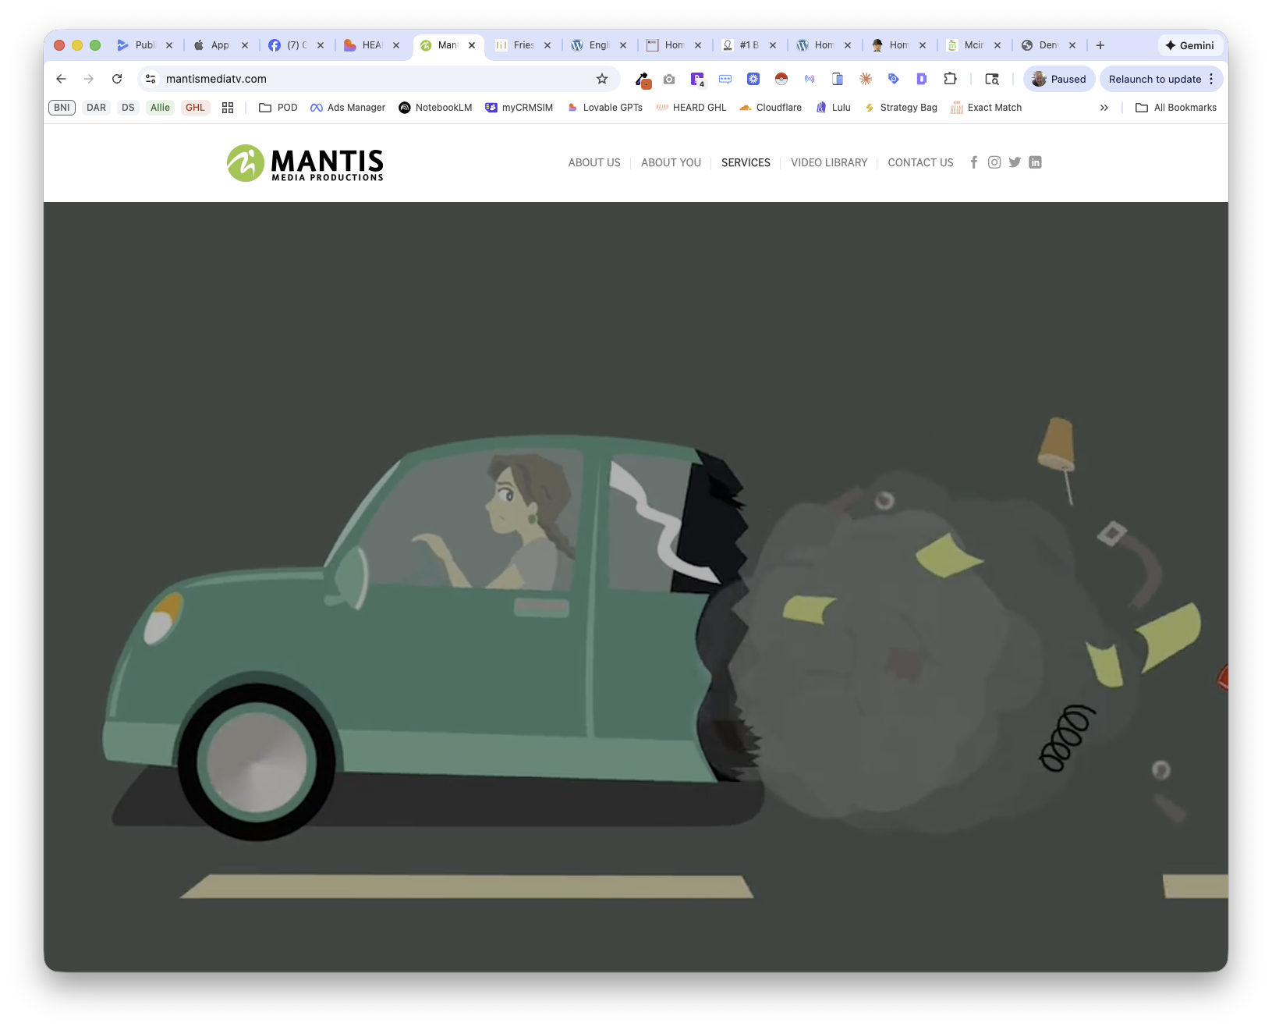Switch to the SERVICES navigation item
Viewport: 1272px width, 1030px height.
click(746, 162)
